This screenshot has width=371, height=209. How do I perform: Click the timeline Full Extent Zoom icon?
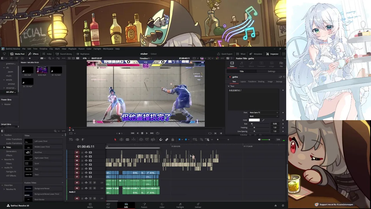pos(195,140)
